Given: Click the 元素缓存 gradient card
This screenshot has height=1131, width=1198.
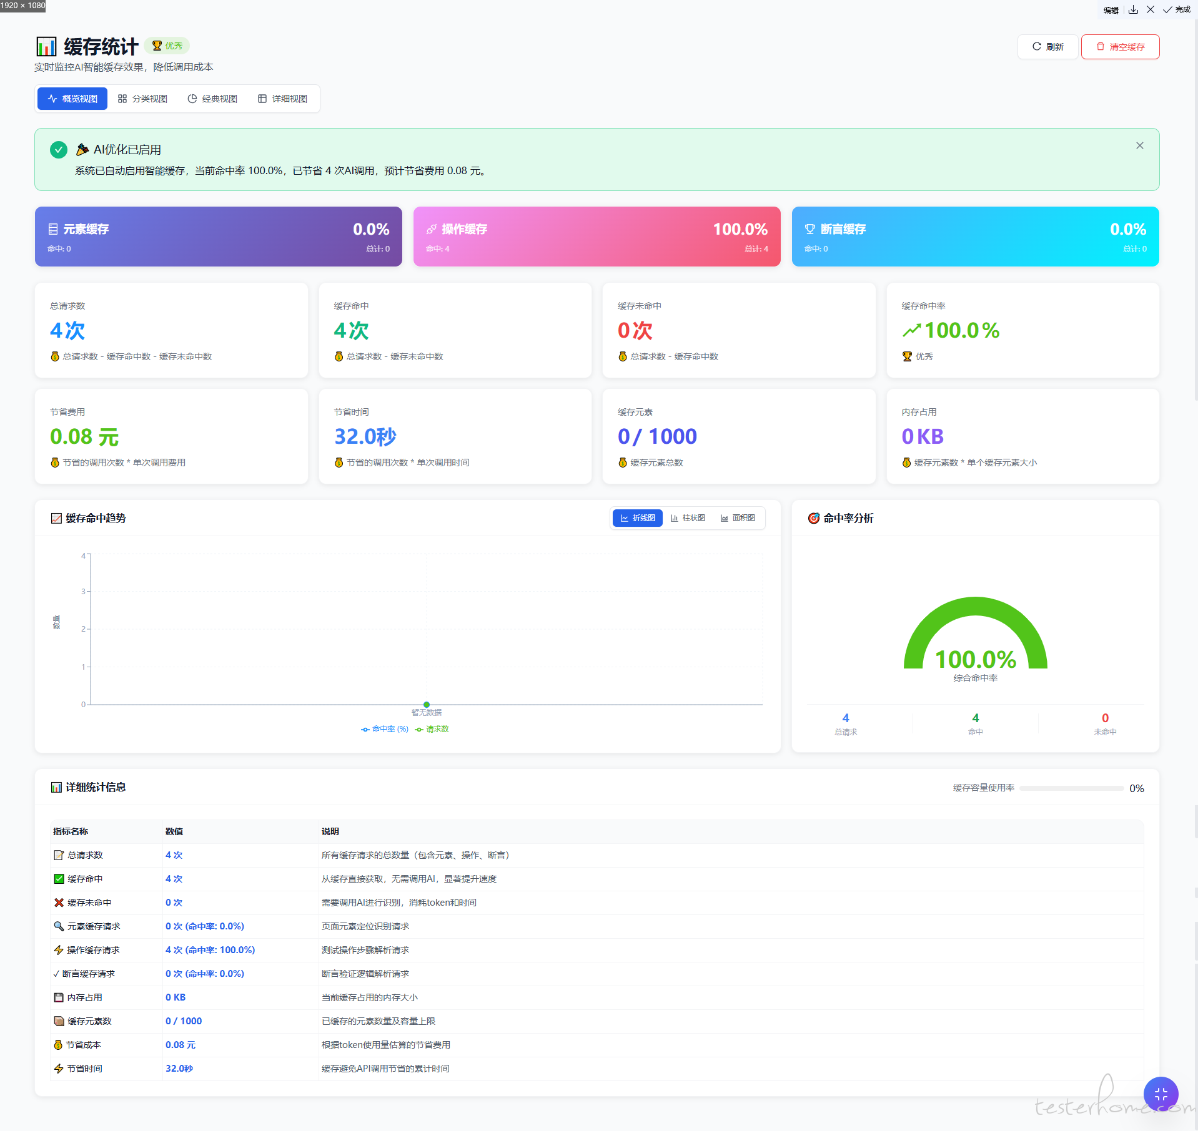Looking at the screenshot, I should tap(219, 237).
